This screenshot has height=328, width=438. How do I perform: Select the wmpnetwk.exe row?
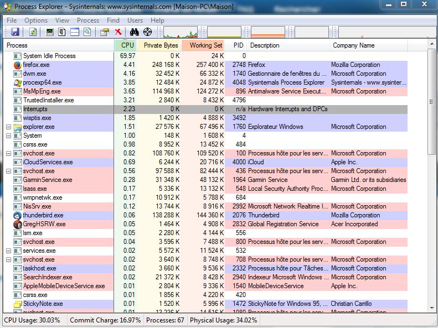tap(205, 198)
